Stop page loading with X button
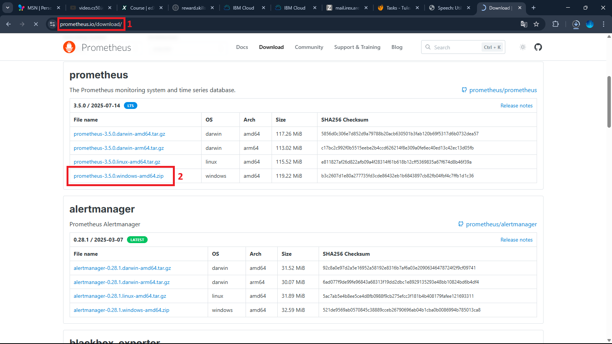The image size is (612, 344). pos(36,24)
